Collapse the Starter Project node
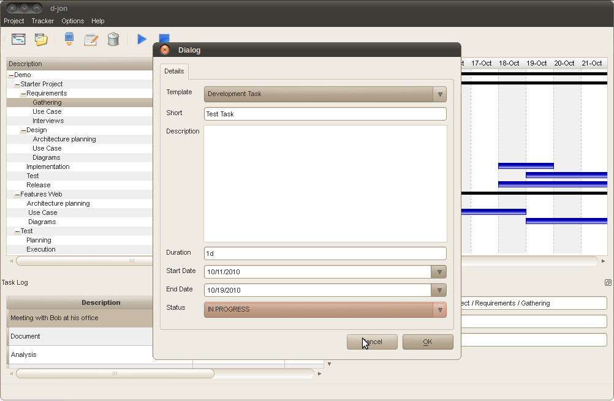 click(x=18, y=84)
